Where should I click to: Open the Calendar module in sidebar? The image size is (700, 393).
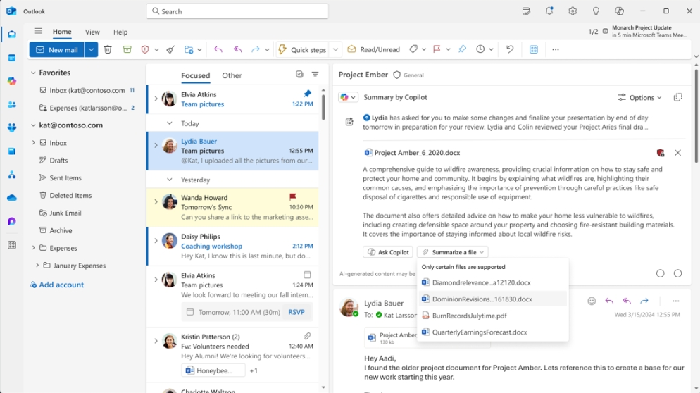[x=12, y=58]
